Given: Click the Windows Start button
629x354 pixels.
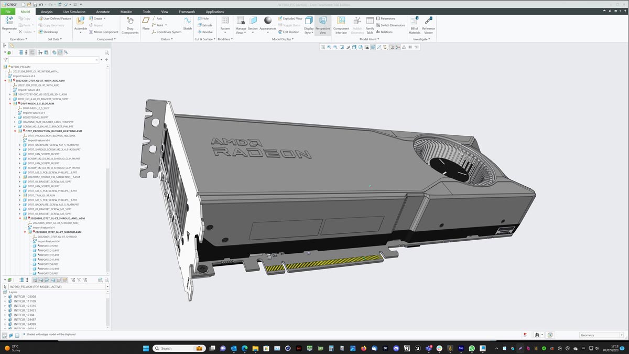Looking at the screenshot, I should click(145, 348).
